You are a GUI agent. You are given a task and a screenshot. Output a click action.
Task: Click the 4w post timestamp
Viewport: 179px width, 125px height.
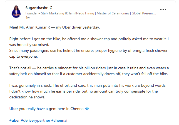[x=28, y=17]
